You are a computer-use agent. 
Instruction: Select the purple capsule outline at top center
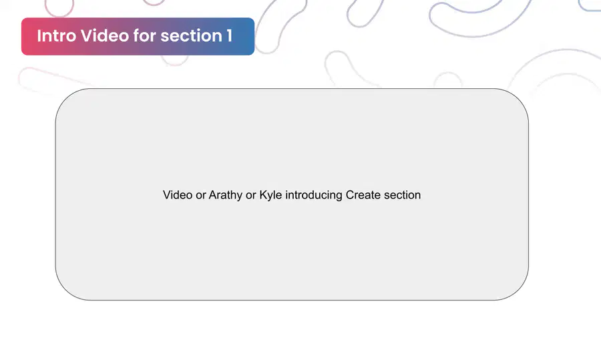pos(364,13)
